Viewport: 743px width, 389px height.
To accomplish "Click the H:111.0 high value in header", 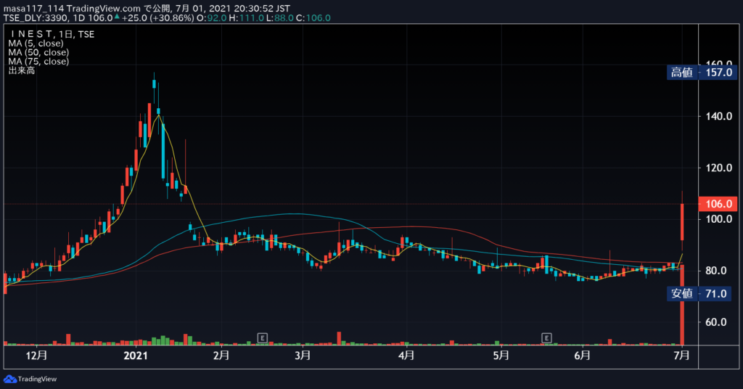I will pyautogui.click(x=246, y=18).
